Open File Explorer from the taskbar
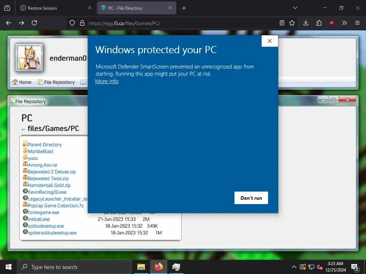The width and height of the screenshot is (366, 274). point(141,267)
